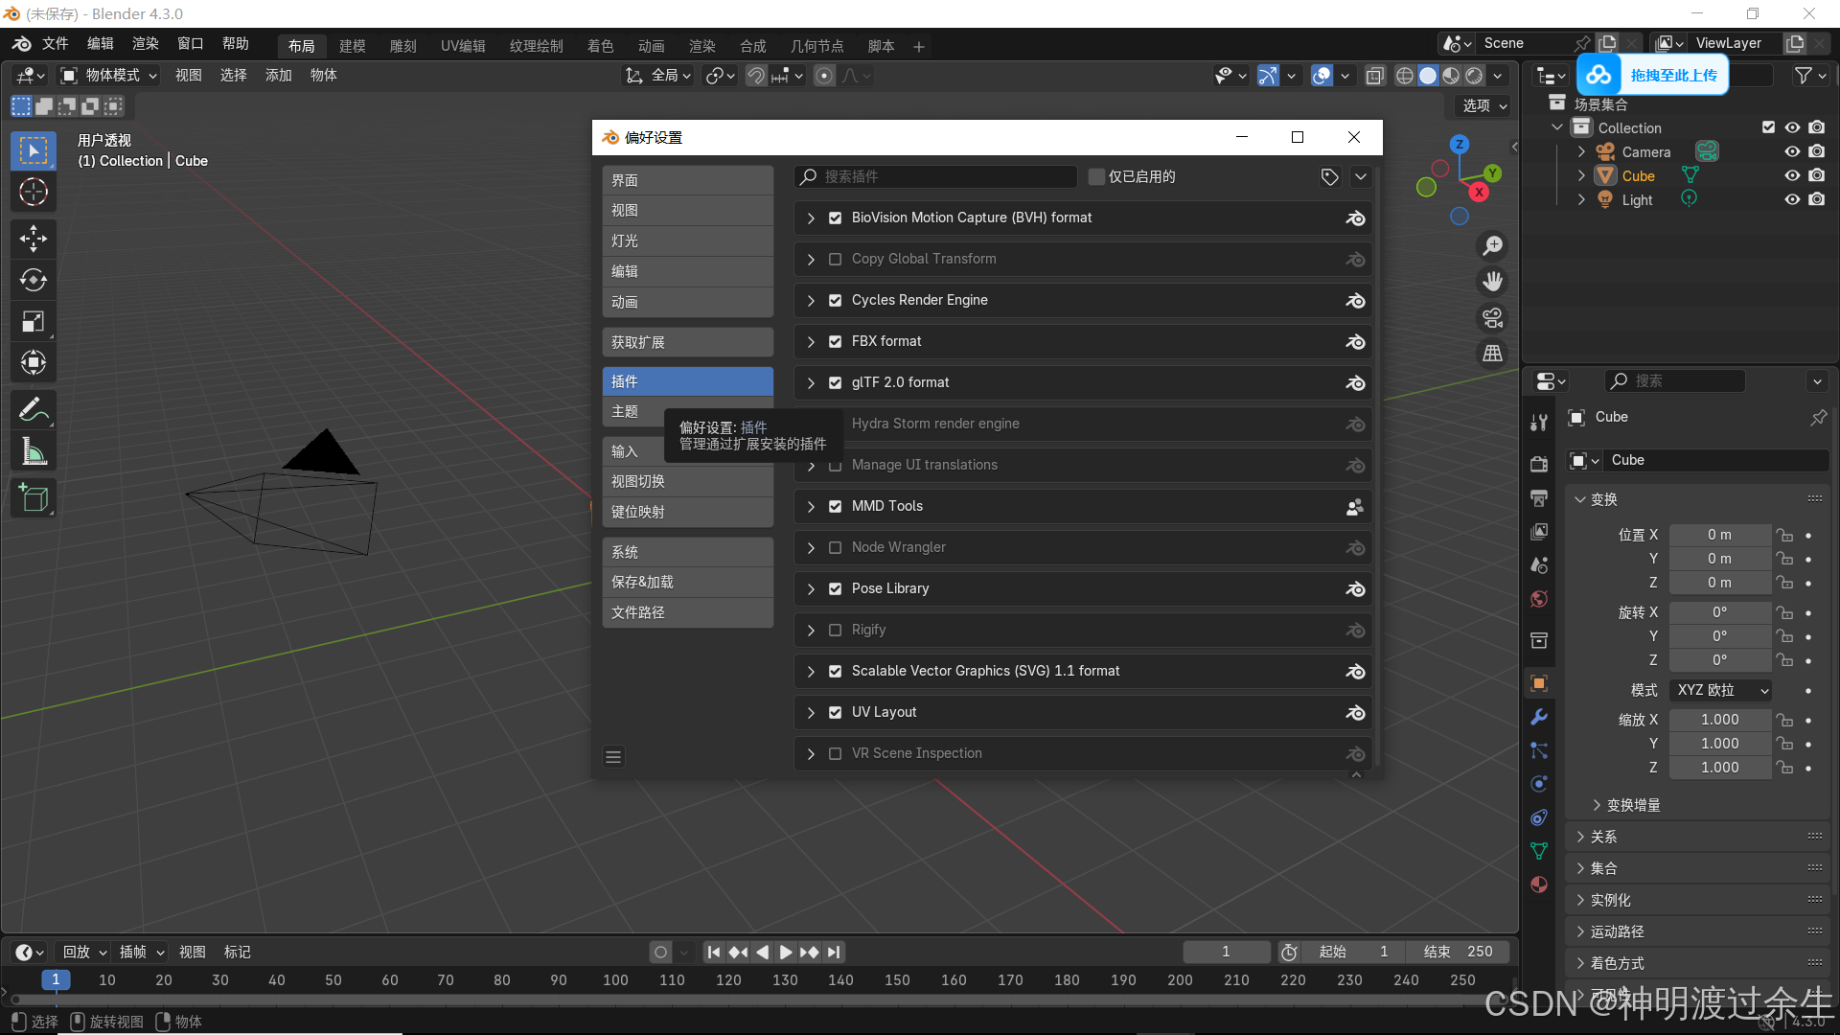Select the Rotate tool in toolbar
This screenshot has width=1840, height=1035.
34,279
